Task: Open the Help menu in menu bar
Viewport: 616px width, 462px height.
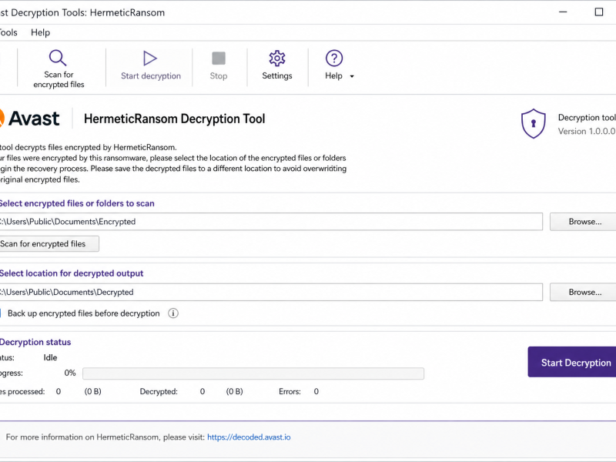Action: coord(41,32)
